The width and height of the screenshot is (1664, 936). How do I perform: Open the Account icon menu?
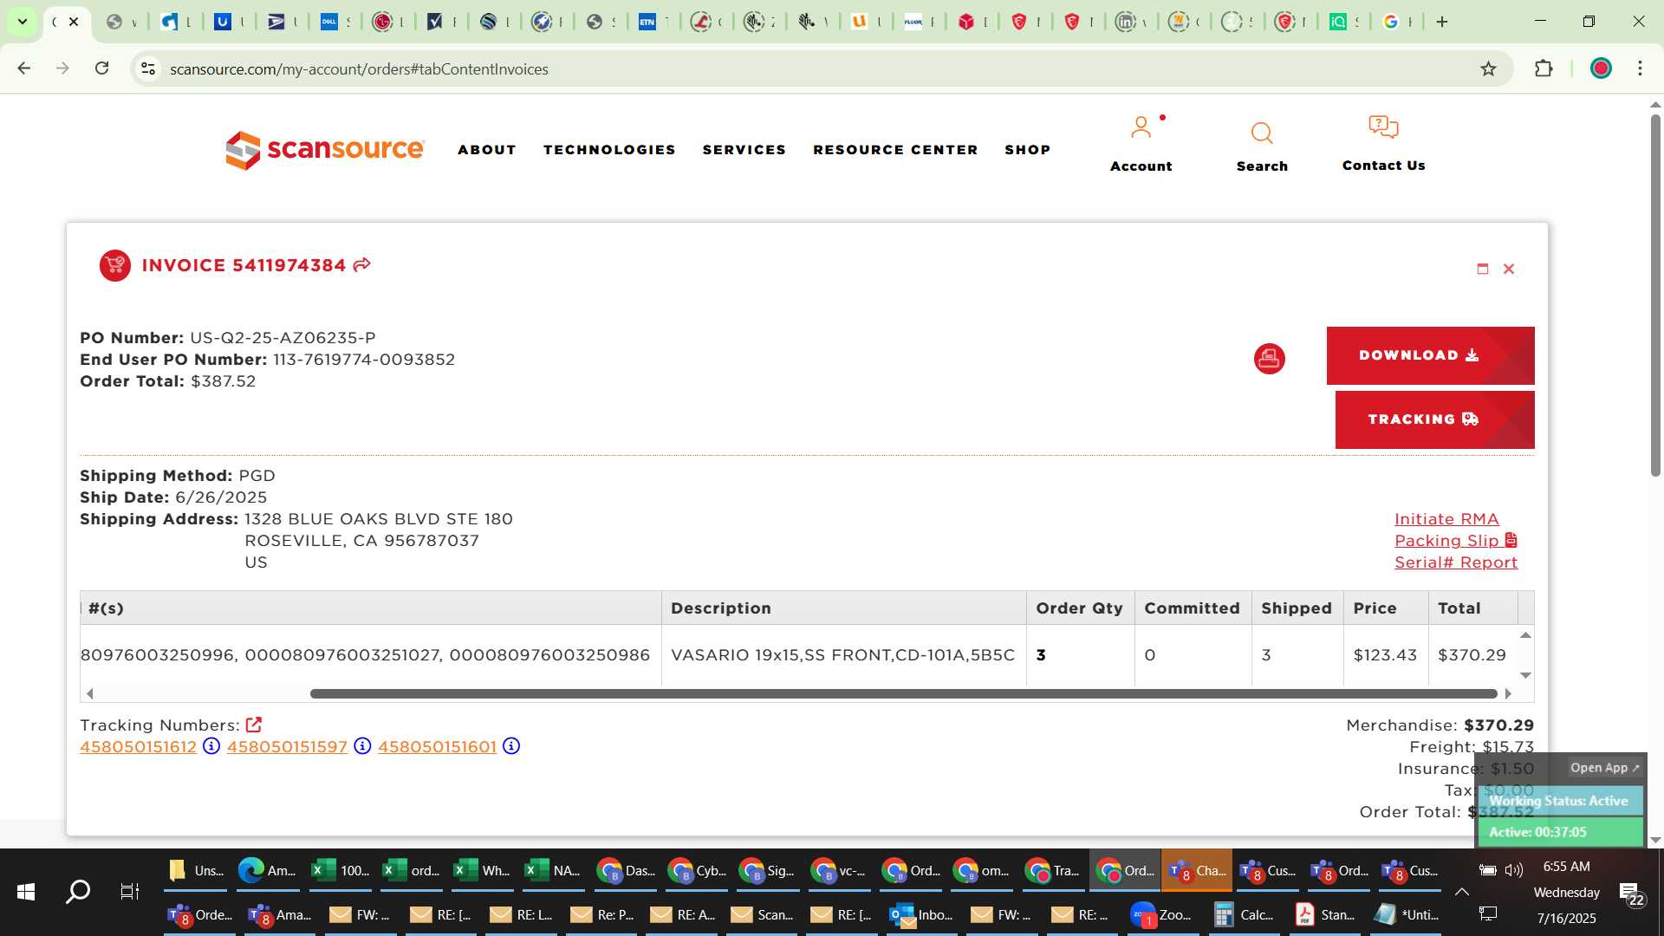click(1141, 128)
